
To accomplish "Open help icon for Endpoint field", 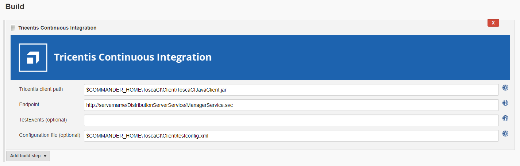I will (x=505, y=103).
